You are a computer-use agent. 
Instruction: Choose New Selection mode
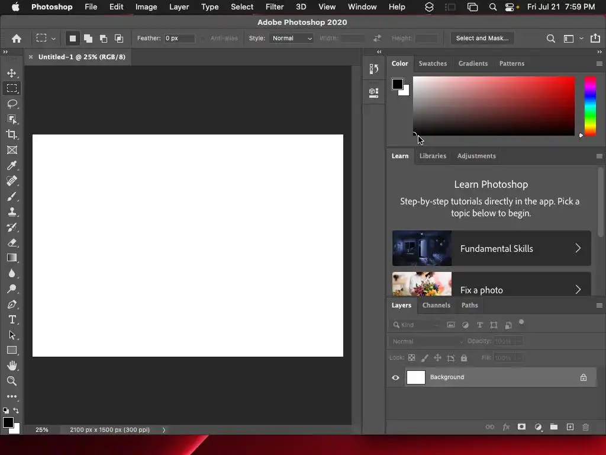coord(72,39)
